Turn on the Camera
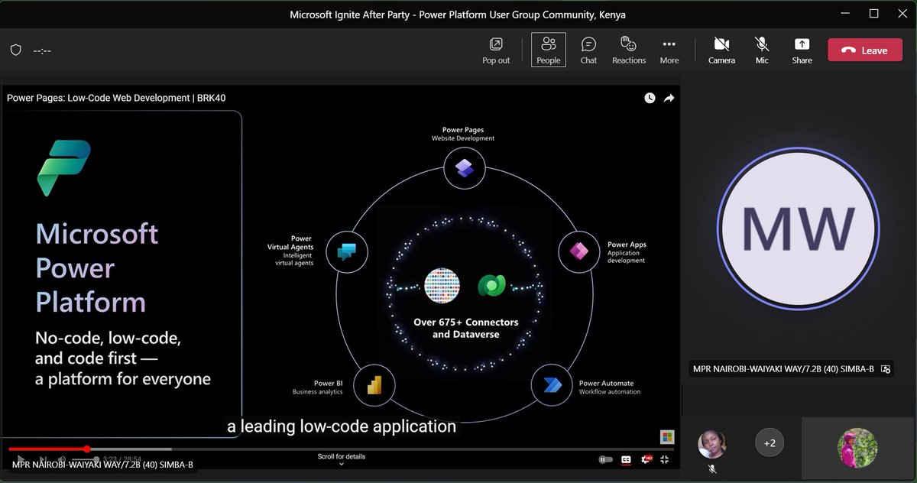917x483 pixels. point(721,50)
